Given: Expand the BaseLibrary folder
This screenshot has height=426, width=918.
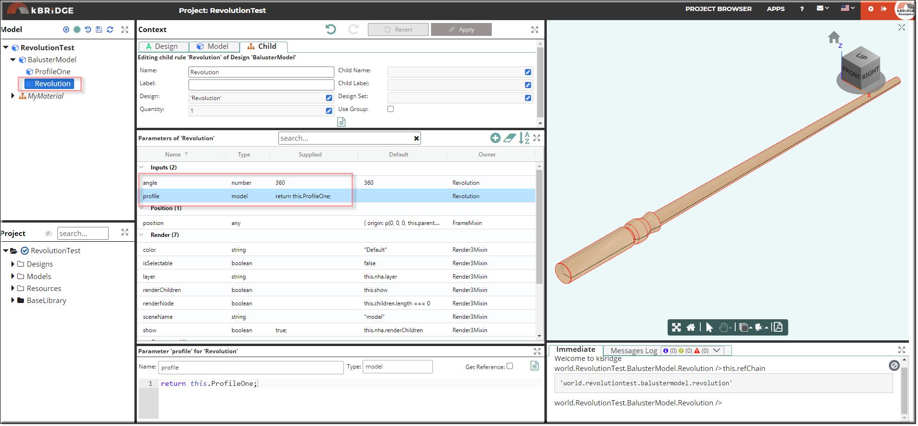Looking at the screenshot, I should pyautogui.click(x=13, y=300).
